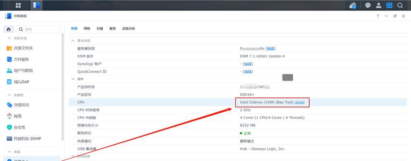Click Edit (编辑) link for Synology account

[x=248, y=64]
